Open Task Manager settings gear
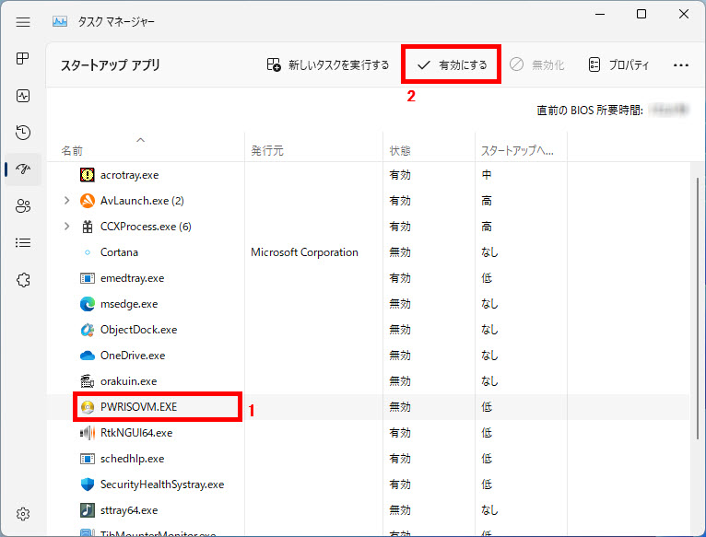 (x=24, y=514)
